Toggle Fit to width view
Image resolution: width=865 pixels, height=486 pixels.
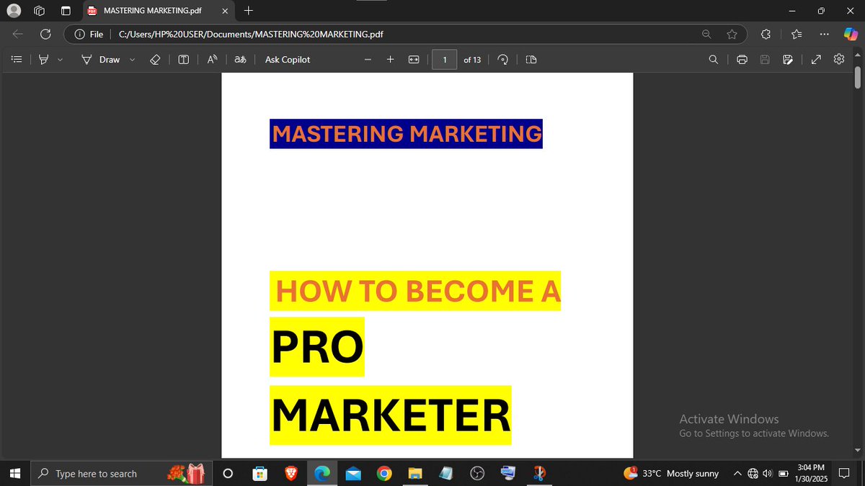click(x=414, y=60)
